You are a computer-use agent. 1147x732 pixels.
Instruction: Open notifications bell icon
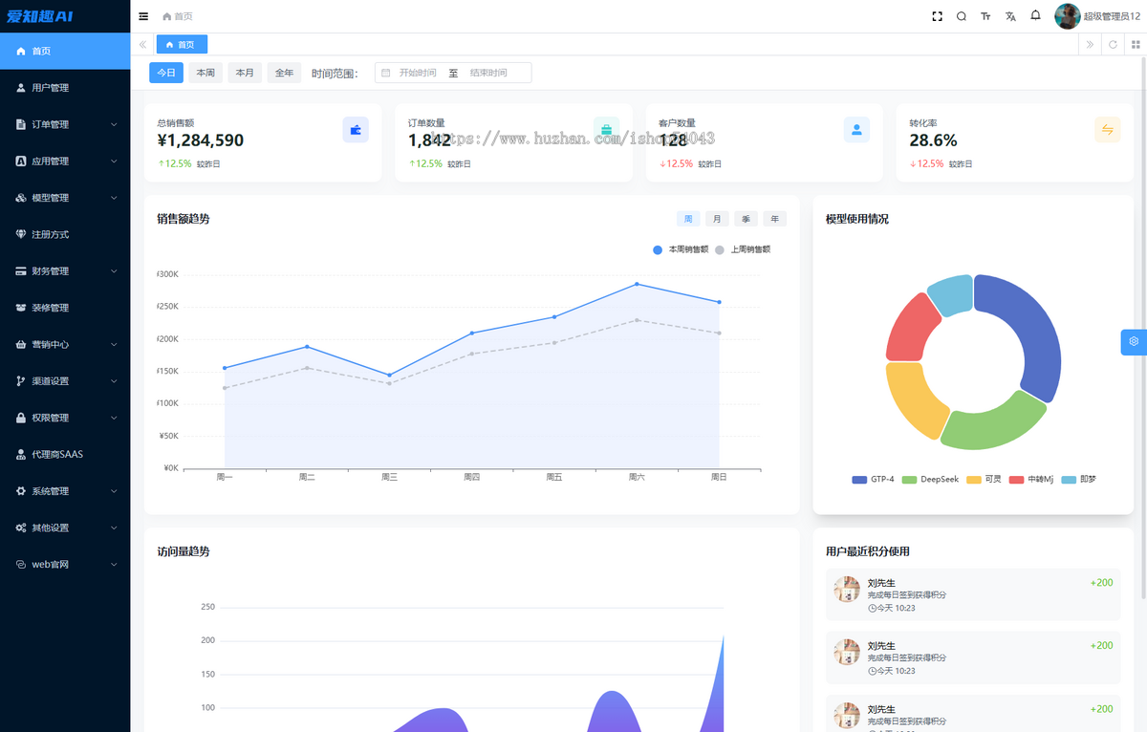tap(1035, 15)
